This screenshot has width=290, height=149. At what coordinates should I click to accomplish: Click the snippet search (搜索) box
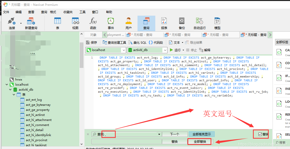282,142
